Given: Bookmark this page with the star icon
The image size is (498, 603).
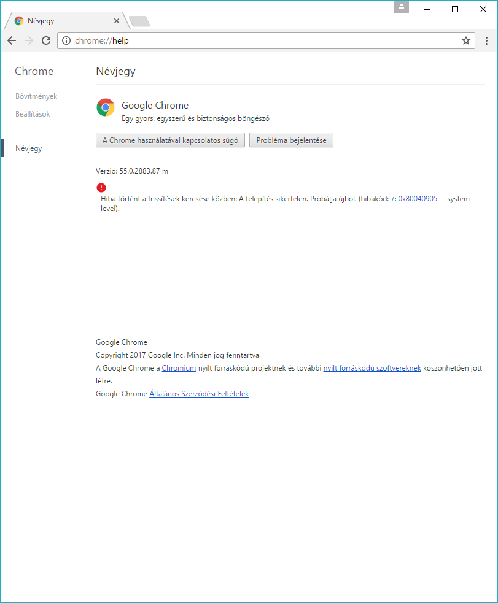Looking at the screenshot, I should pos(465,40).
